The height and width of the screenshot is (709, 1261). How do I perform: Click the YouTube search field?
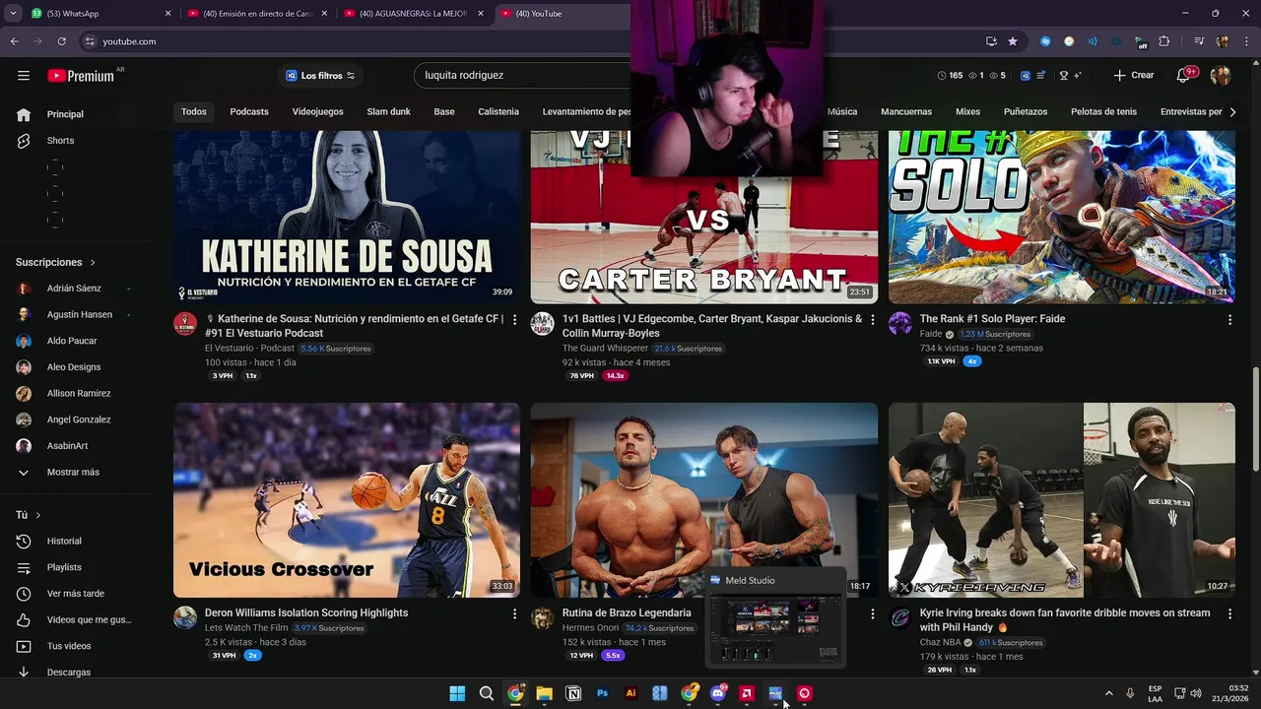(x=522, y=76)
